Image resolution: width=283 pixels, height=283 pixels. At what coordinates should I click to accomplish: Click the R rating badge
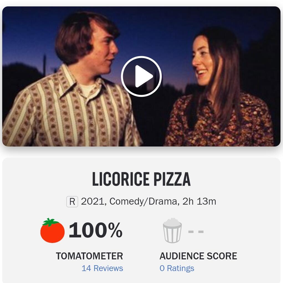click(x=72, y=202)
